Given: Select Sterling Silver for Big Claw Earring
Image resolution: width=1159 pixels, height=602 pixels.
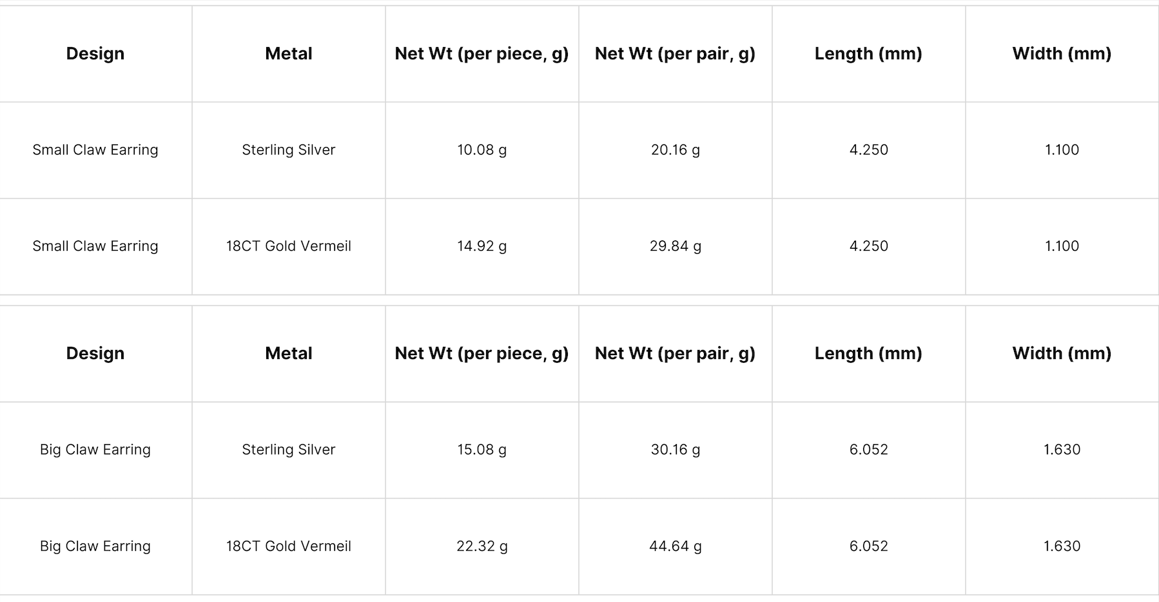Looking at the screenshot, I should click(288, 449).
